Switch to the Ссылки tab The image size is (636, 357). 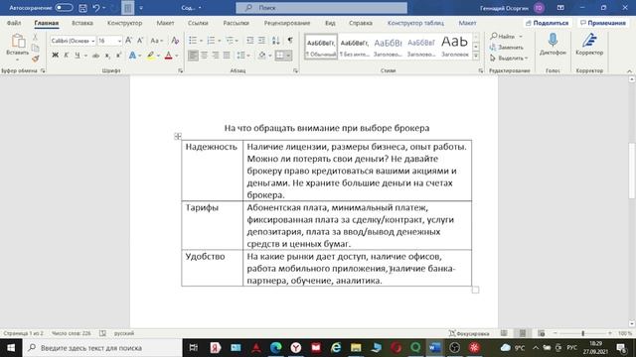[x=198, y=23]
